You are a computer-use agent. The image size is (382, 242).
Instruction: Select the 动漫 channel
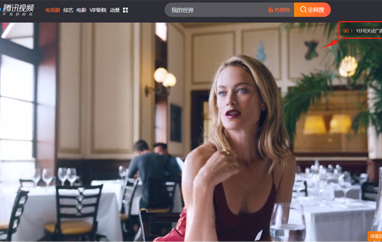(x=115, y=10)
